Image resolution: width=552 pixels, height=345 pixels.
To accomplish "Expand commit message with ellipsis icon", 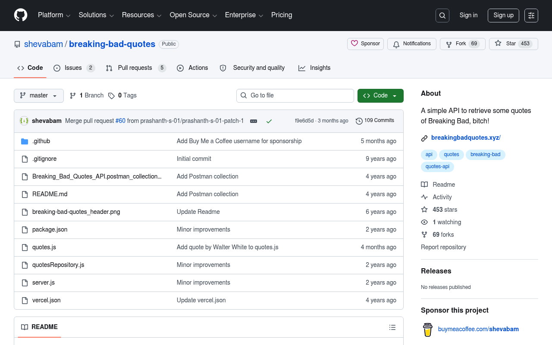I will pyautogui.click(x=254, y=121).
